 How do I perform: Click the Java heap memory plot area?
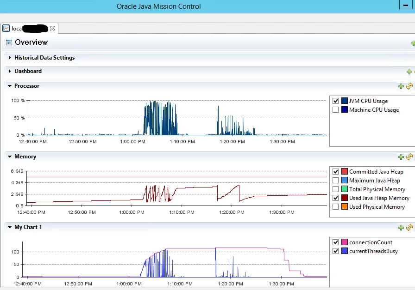point(177,188)
